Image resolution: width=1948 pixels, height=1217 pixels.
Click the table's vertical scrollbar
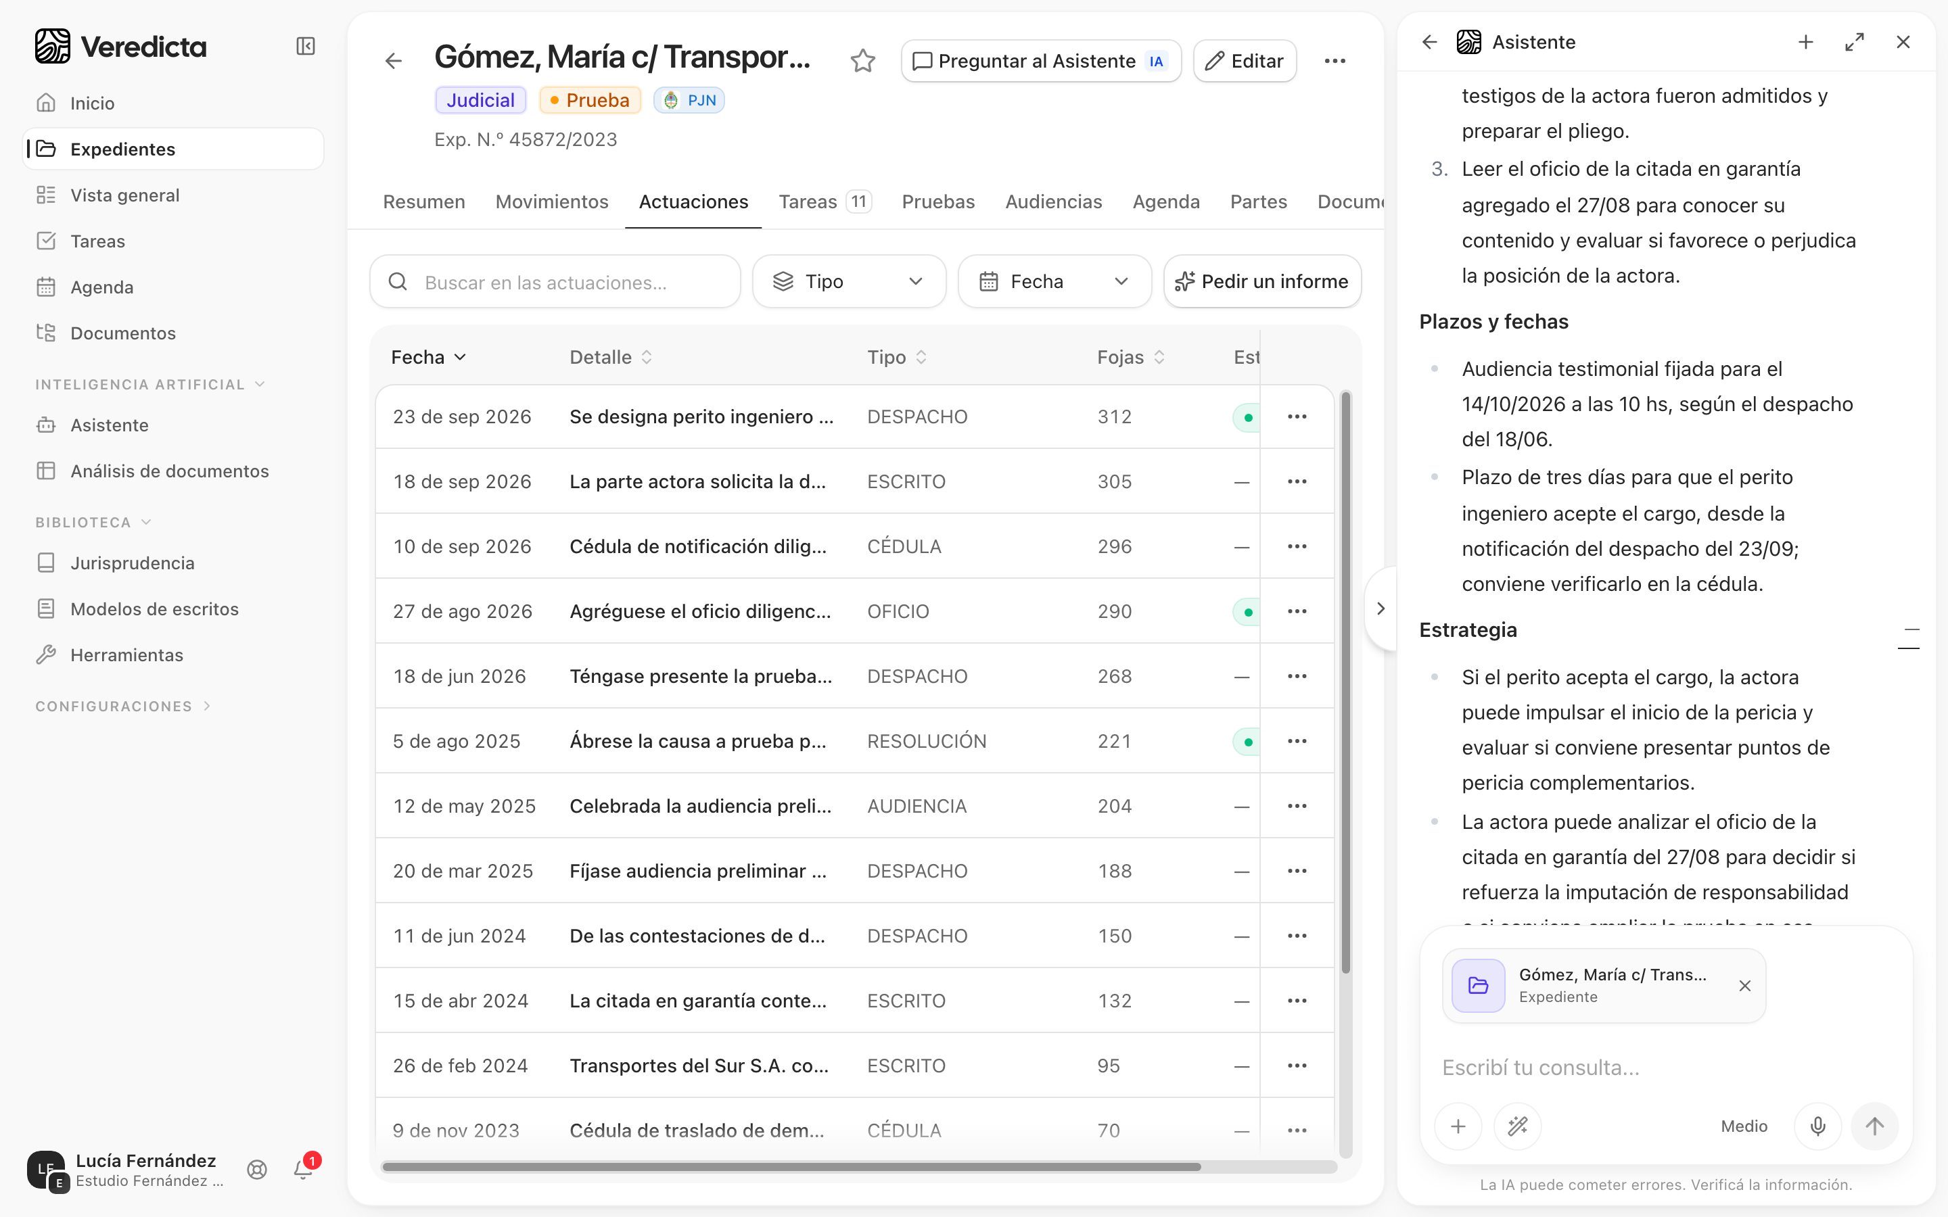(x=1345, y=683)
